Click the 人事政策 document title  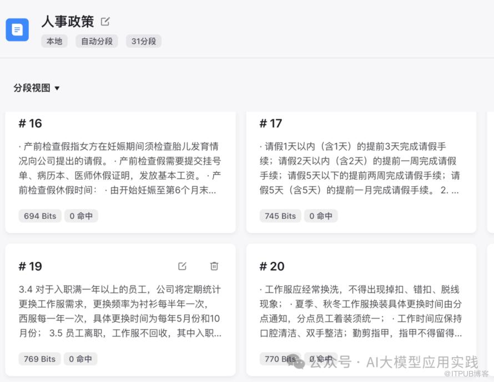68,22
